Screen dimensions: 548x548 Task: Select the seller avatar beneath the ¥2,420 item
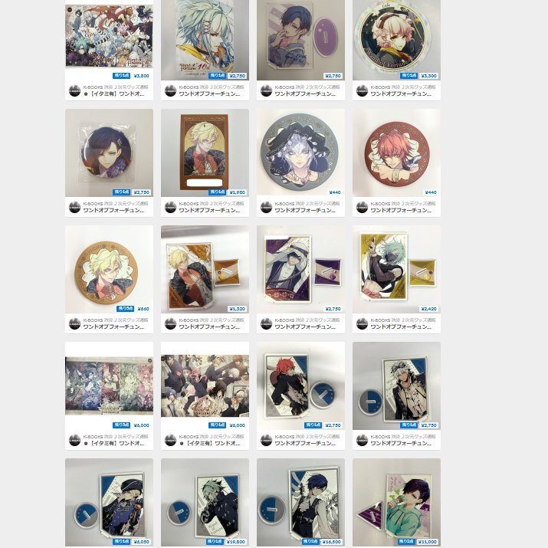[x=362, y=323]
